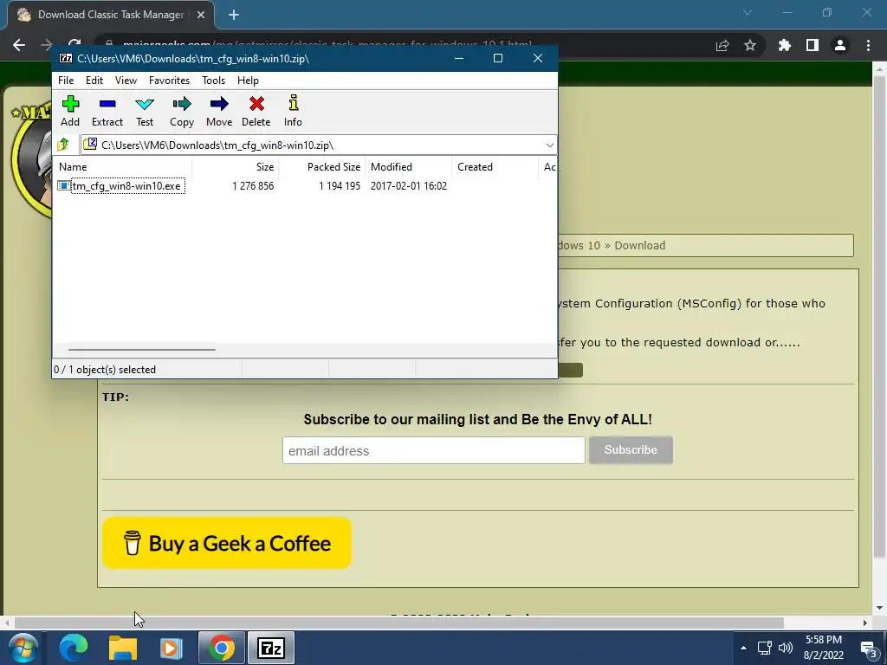Click the 7-Zip horizontal scrollbar
Viewport: 887px width, 665px height.
[141, 350]
